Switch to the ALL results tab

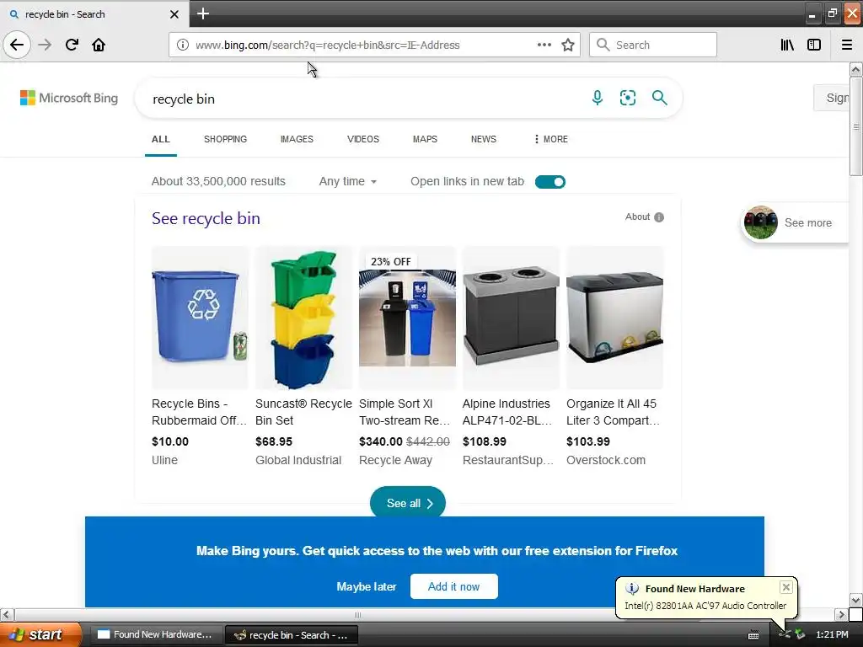click(x=161, y=139)
